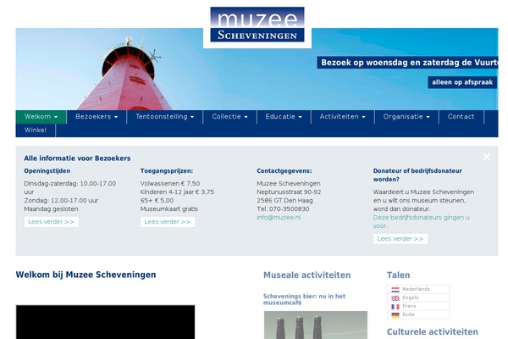
Task: Click '2586 GT Den Haag' text
Action: coord(284,201)
